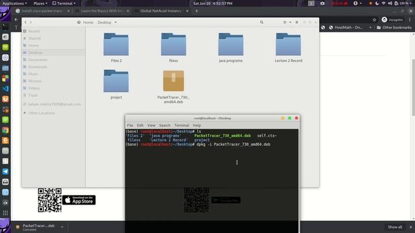Open Home in the sidebar
The image size is (415, 233).
click(x=33, y=45)
